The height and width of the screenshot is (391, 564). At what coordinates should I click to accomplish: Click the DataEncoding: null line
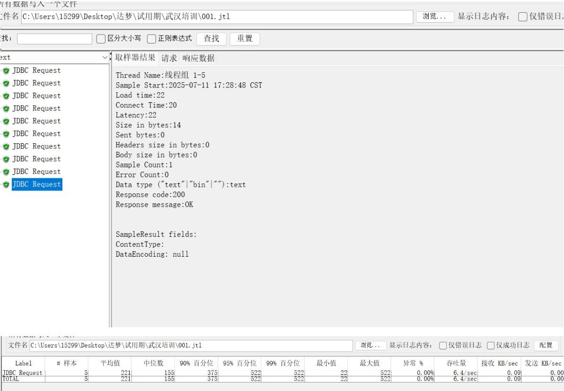tap(152, 254)
